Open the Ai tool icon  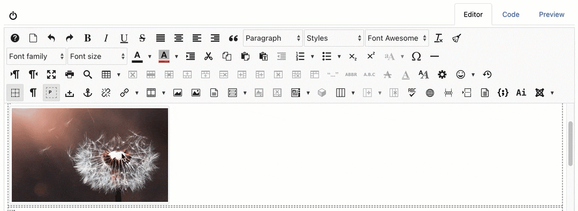point(521,93)
